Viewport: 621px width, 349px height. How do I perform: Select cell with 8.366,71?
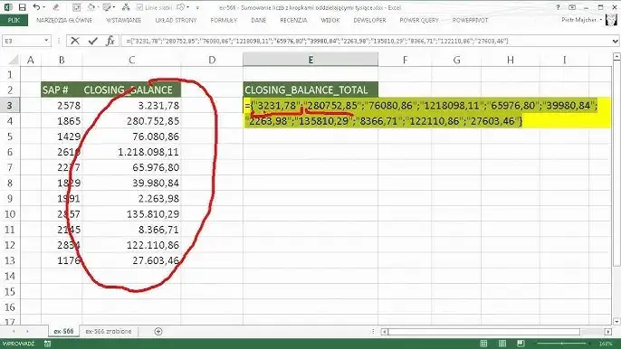[x=131, y=230]
